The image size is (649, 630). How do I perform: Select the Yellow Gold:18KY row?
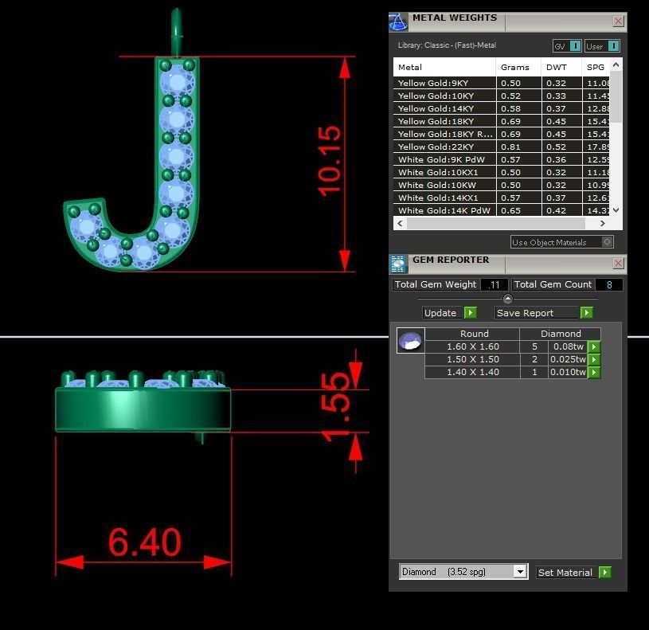[501, 121]
